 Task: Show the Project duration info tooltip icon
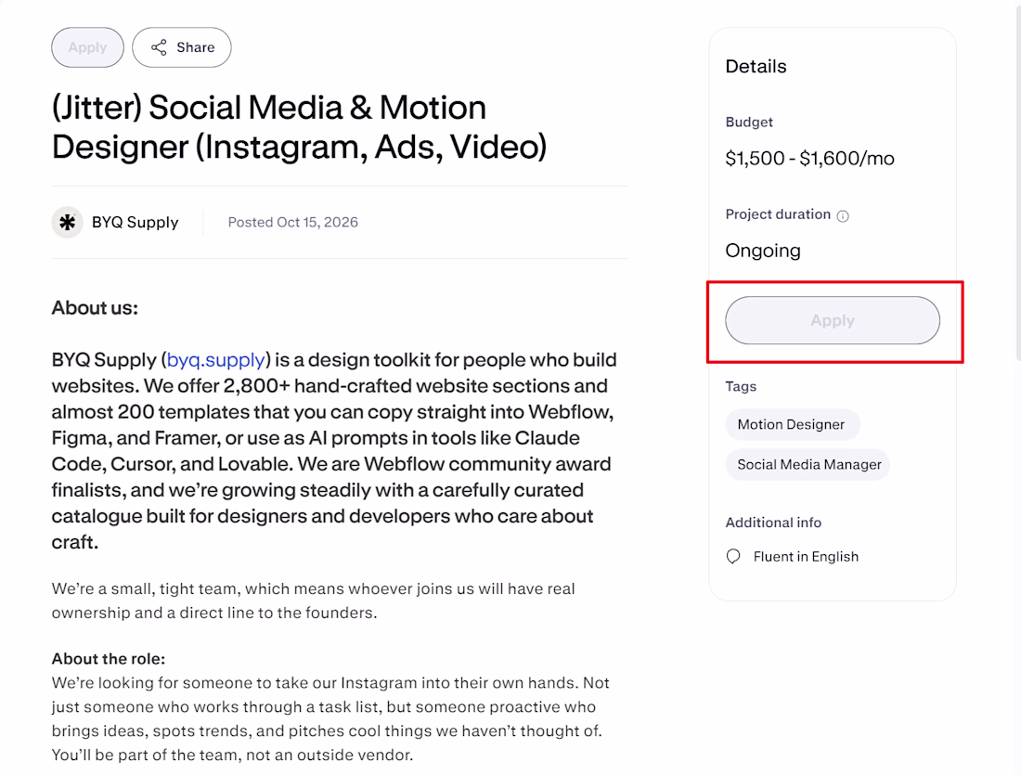coord(843,216)
